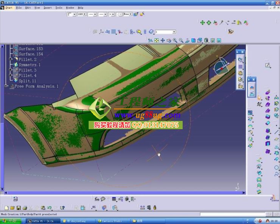Select the Pan view tool
Image resolution: width=280 pixels, height=224 pixels.
[162, 40]
